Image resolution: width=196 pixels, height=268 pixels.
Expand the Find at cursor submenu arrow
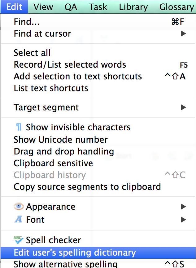tap(183, 33)
